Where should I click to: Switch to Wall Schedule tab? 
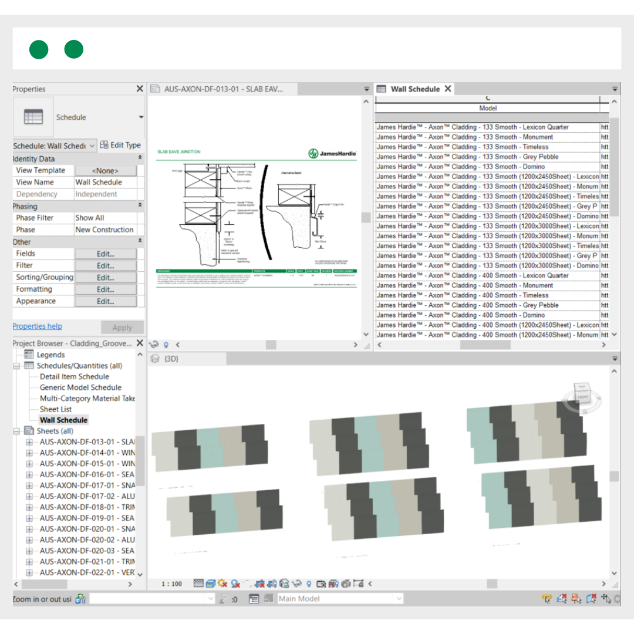click(415, 89)
